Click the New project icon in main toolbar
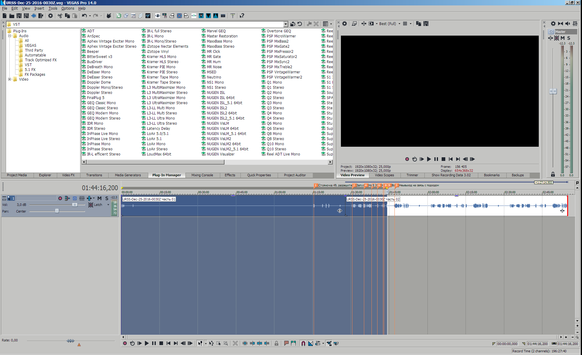The image size is (582, 355). click(x=5, y=16)
